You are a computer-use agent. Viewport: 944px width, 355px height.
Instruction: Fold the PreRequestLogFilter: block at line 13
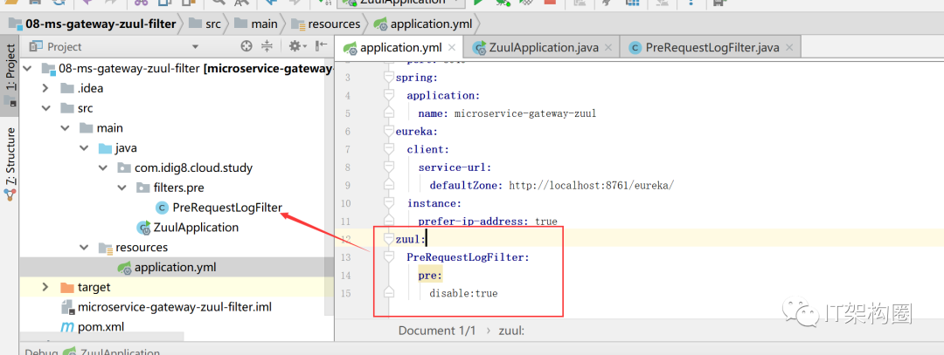pyautogui.click(x=388, y=257)
